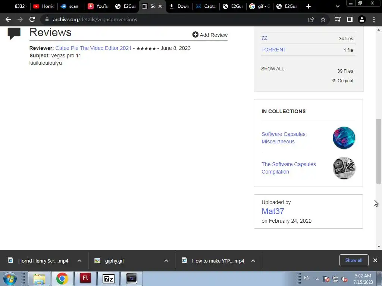Click the Action Center flag tray icon
Screen dimensions: 382x286
click(x=326, y=279)
